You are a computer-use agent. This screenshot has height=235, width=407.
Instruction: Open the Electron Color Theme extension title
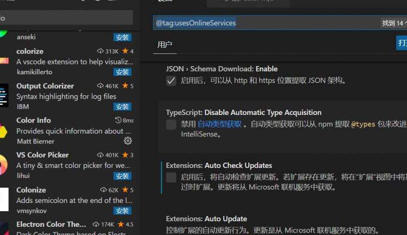point(51,224)
